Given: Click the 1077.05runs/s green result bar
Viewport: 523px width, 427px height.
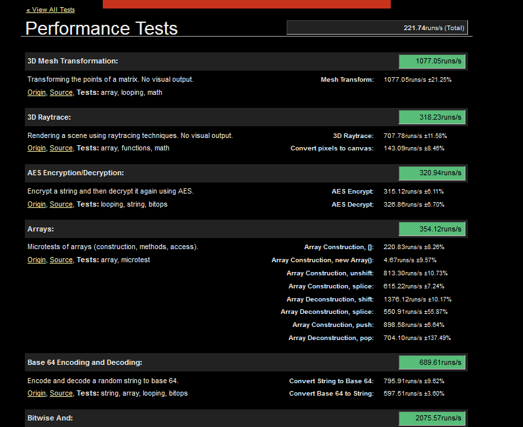Looking at the screenshot, I should [432, 61].
